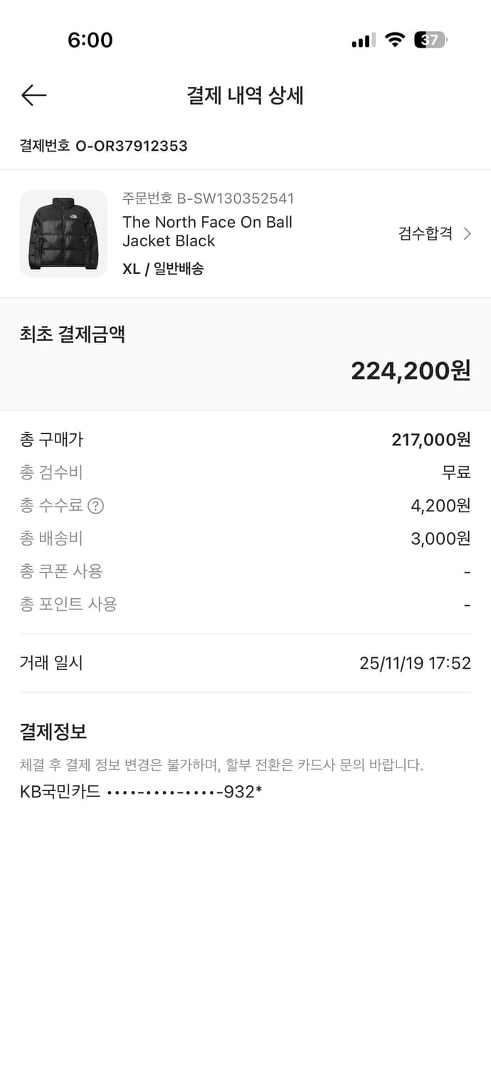Tap the 총 구매가 purchase price row
491x1067 pixels.
[x=245, y=440]
